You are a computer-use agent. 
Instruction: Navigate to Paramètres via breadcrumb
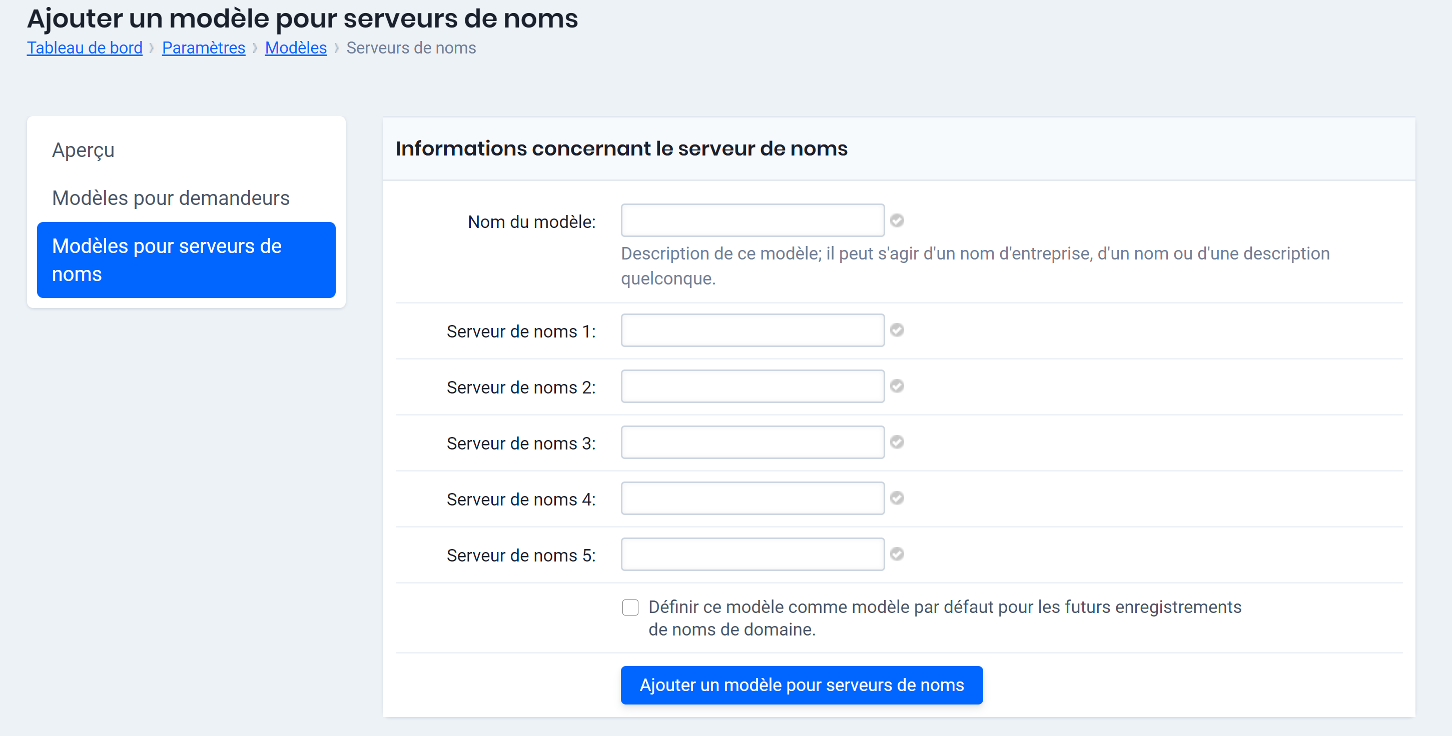coord(204,48)
